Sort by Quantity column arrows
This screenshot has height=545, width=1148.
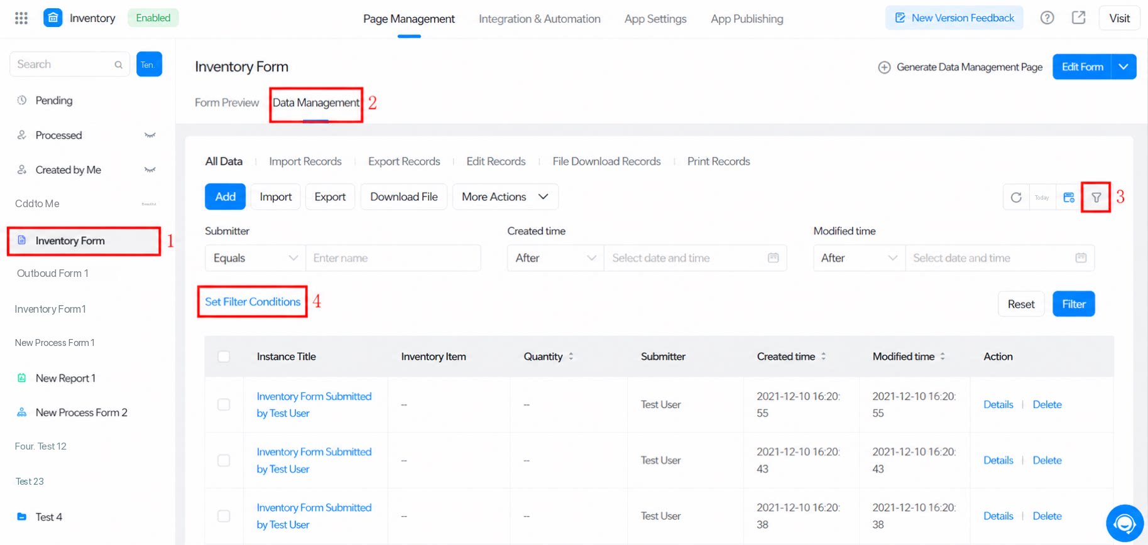point(571,356)
